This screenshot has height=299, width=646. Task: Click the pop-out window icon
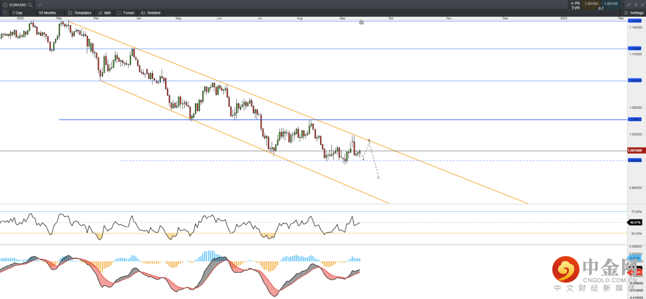[636, 5]
